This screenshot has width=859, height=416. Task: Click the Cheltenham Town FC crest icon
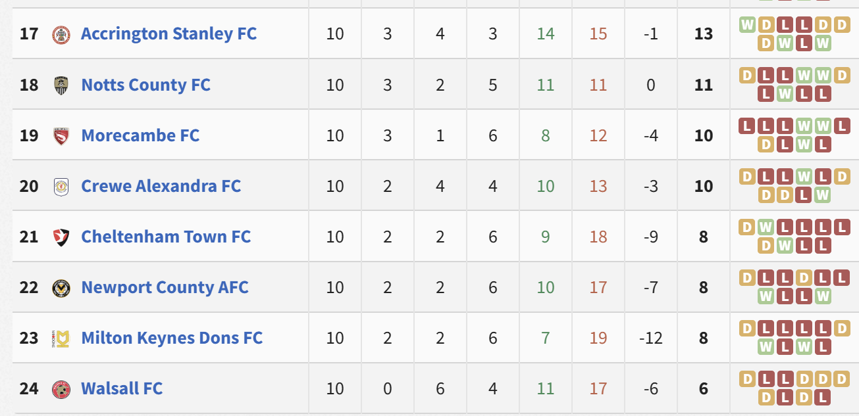[x=61, y=237]
